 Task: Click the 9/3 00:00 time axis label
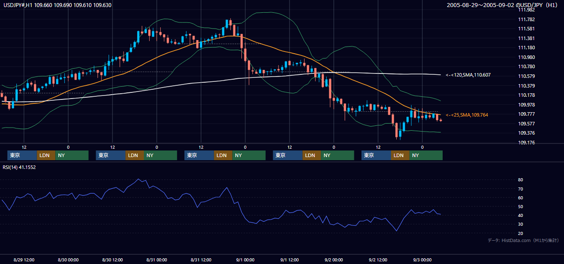tap(422, 260)
